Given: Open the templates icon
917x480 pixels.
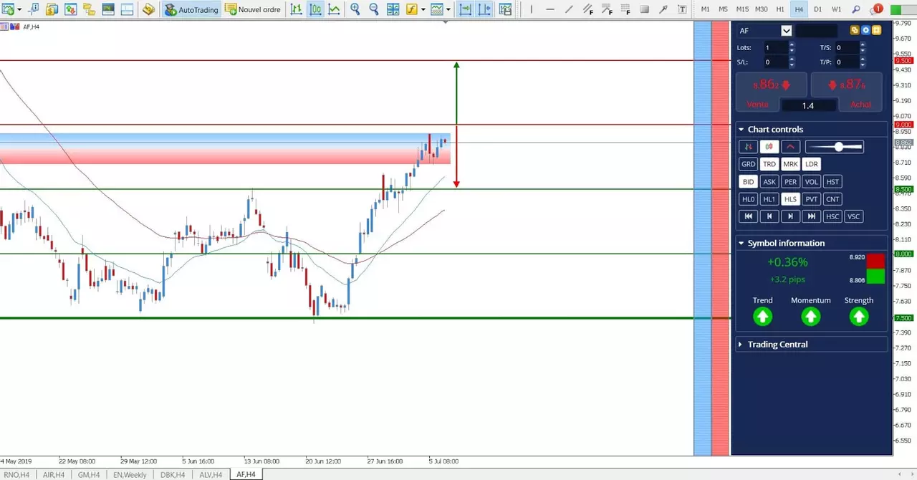Looking at the screenshot, I should tap(437, 9).
